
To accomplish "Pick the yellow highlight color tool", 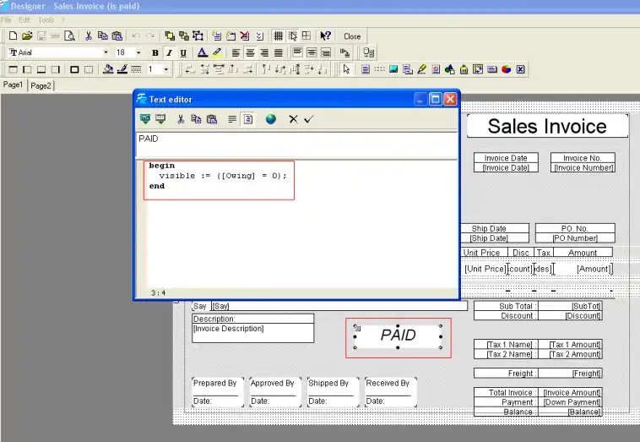I will [x=217, y=52].
